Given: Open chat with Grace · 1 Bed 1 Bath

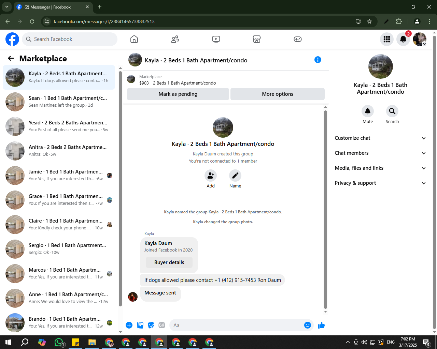Looking at the screenshot, I should 59,200.
